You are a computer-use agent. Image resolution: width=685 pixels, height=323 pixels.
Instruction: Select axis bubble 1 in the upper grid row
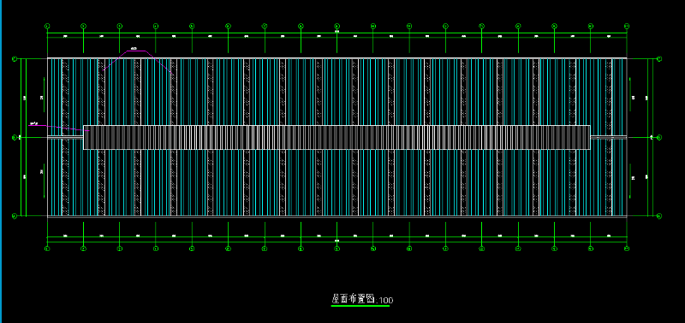47,27
